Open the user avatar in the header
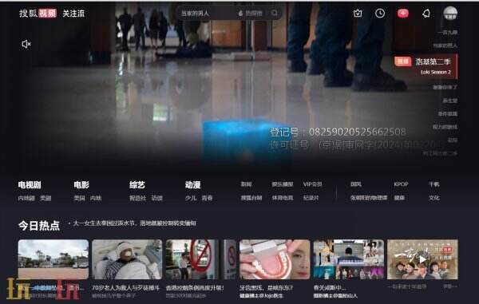 [x=450, y=13]
